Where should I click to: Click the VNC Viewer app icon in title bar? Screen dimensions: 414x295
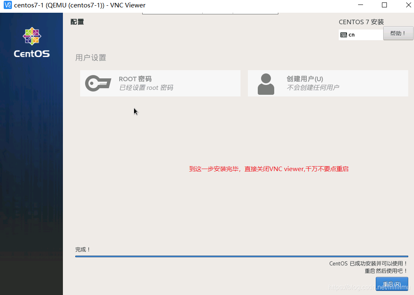point(8,5)
